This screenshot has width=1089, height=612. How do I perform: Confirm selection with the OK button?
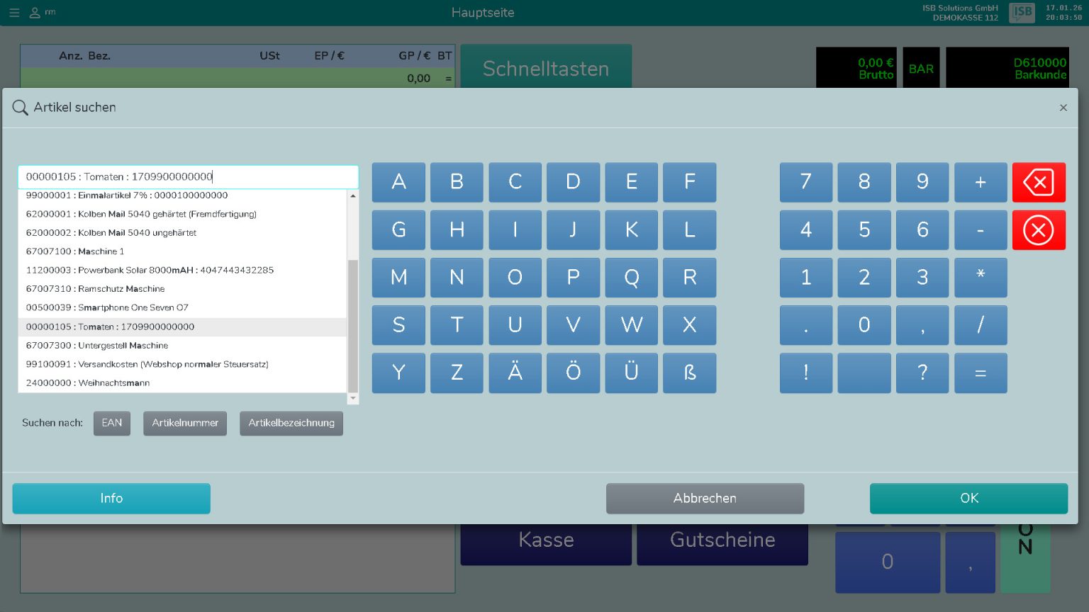[968, 498]
